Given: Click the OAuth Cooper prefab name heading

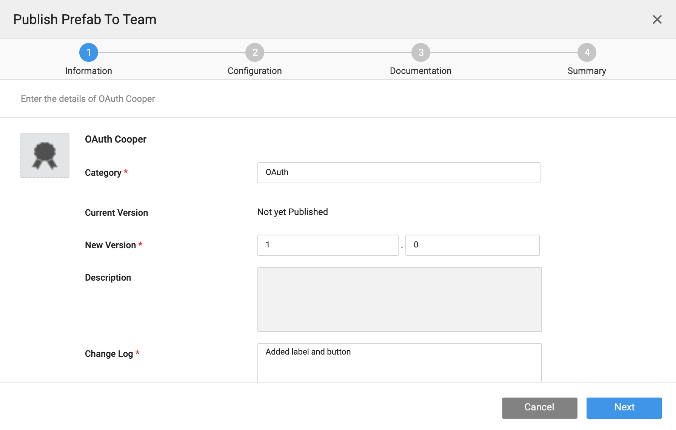Looking at the screenshot, I should coord(115,139).
